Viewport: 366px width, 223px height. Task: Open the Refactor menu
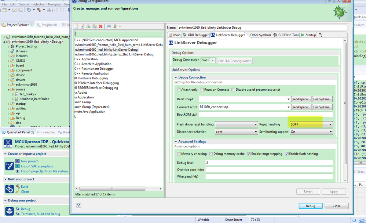(x=38, y=4)
